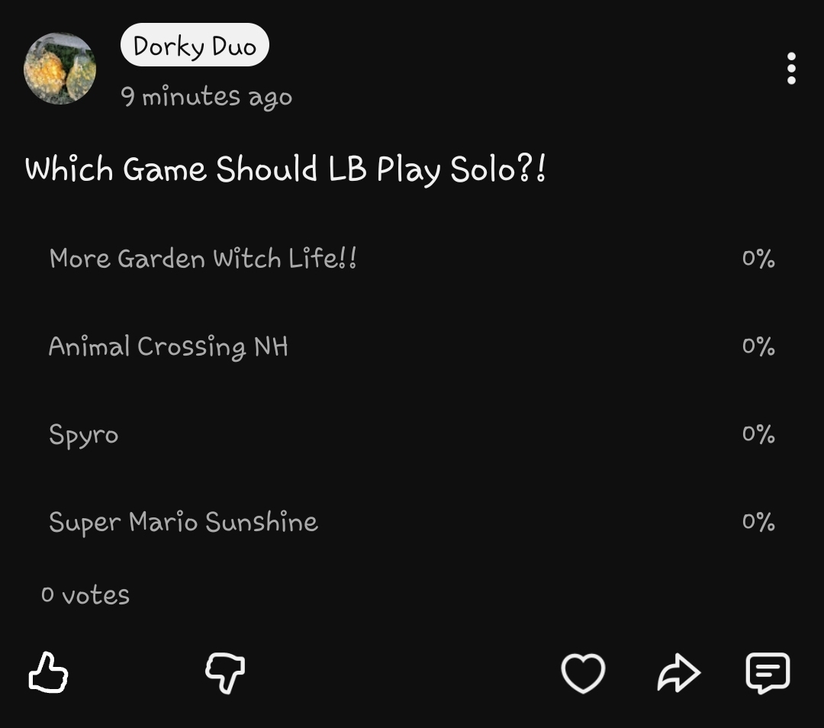Like the Dorky Duo poll post
824x728 pixels.
tap(49, 672)
